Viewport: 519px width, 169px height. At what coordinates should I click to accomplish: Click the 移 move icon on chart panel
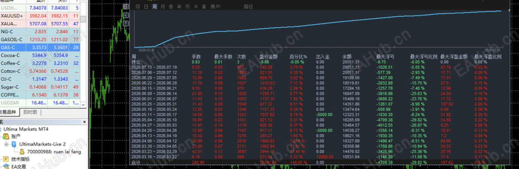tap(126, 6)
